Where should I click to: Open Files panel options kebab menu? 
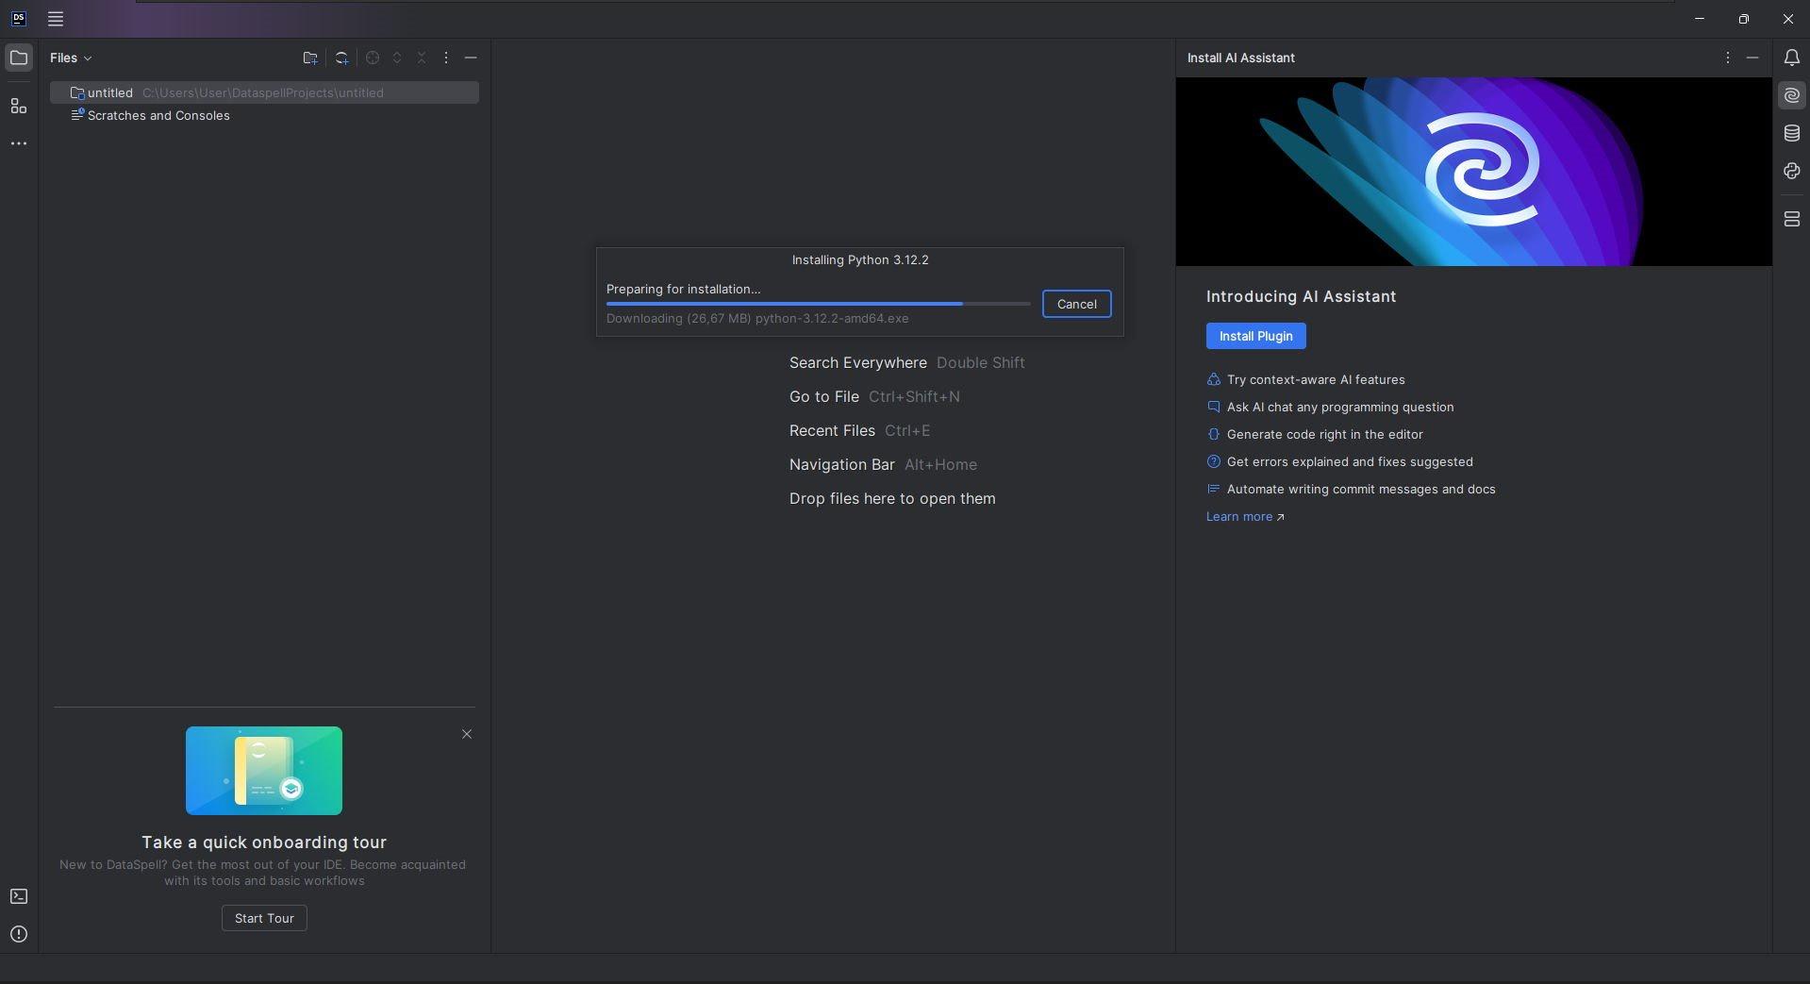pyautogui.click(x=446, y=58)
